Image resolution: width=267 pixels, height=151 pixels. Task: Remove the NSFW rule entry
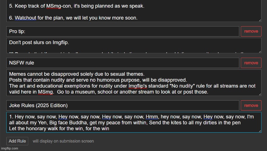point(251,63)
